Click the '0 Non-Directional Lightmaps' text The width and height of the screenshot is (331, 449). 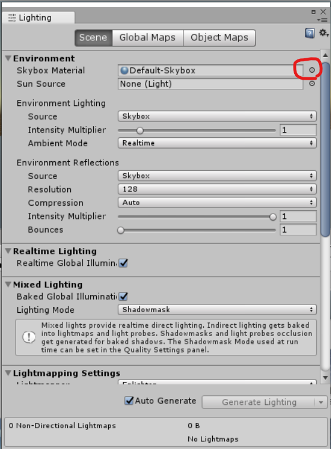click(x=62, y=426)
